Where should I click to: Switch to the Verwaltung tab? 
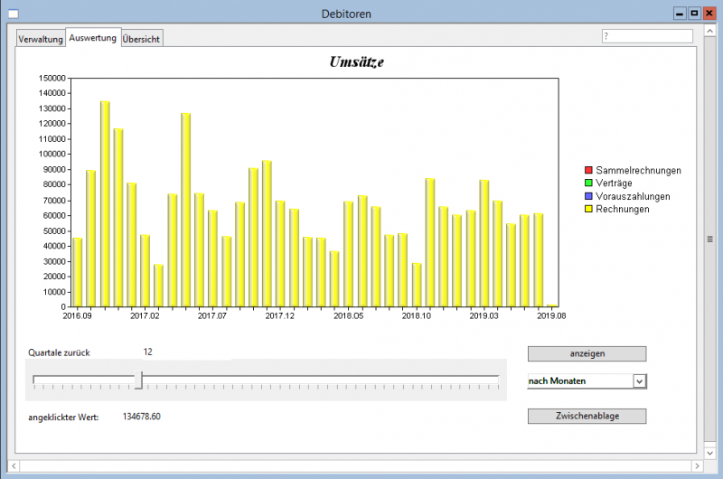point(41,39)
